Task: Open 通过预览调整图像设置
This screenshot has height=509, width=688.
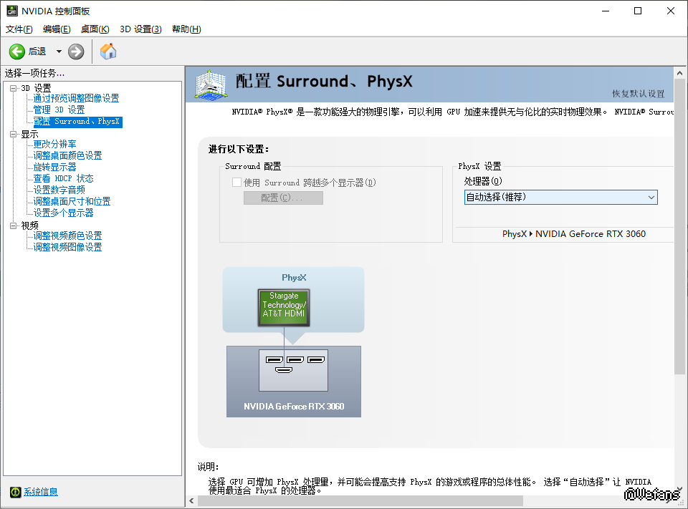Action: click(x=77, y=98)
